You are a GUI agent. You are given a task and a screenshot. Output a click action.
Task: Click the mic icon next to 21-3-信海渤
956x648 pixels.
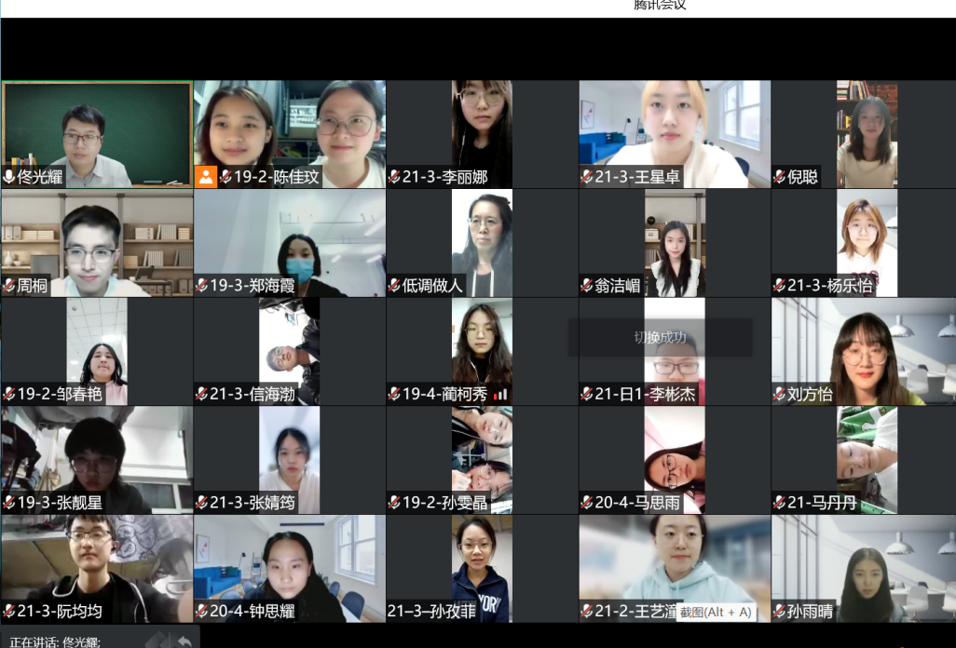[202, 393]
